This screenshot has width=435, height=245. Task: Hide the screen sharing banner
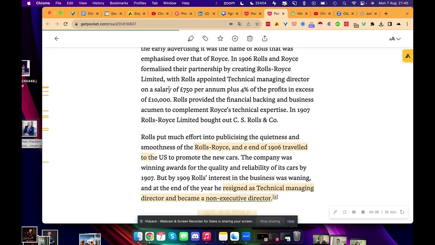coord(291,221)
